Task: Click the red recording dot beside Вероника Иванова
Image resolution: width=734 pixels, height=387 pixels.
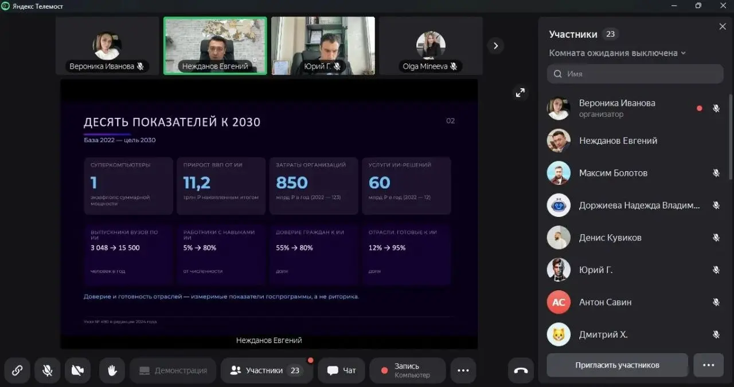Action: [699, 108]
